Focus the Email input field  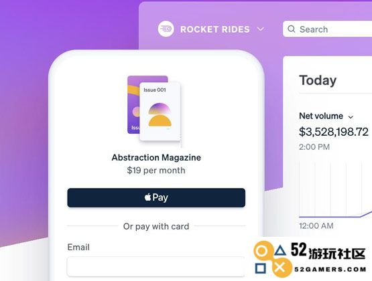tap(156, 266)
